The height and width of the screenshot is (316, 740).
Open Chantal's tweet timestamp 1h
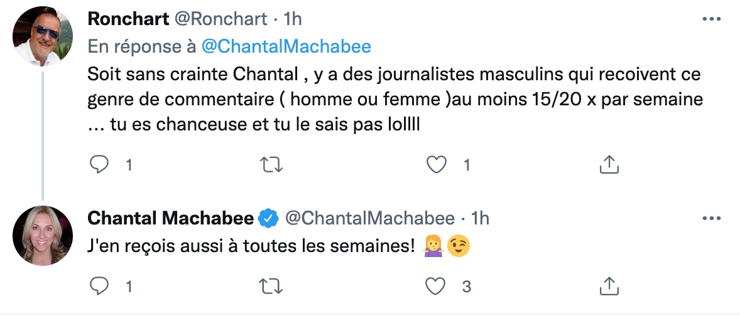480,218
